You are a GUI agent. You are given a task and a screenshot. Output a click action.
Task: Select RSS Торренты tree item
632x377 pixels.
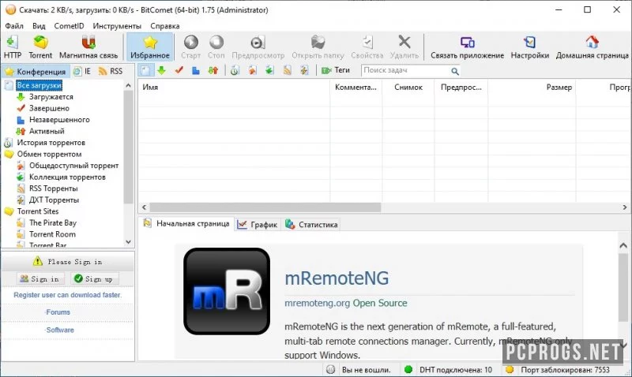[53, 188]
